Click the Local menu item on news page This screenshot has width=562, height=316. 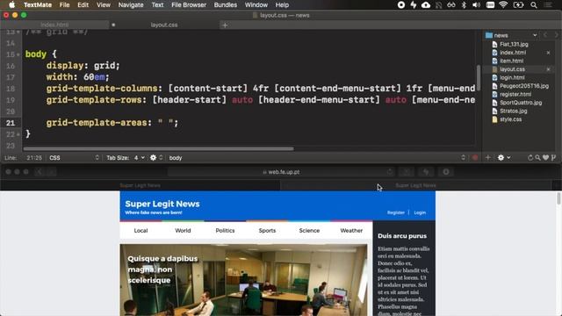[x=140, y=230]
